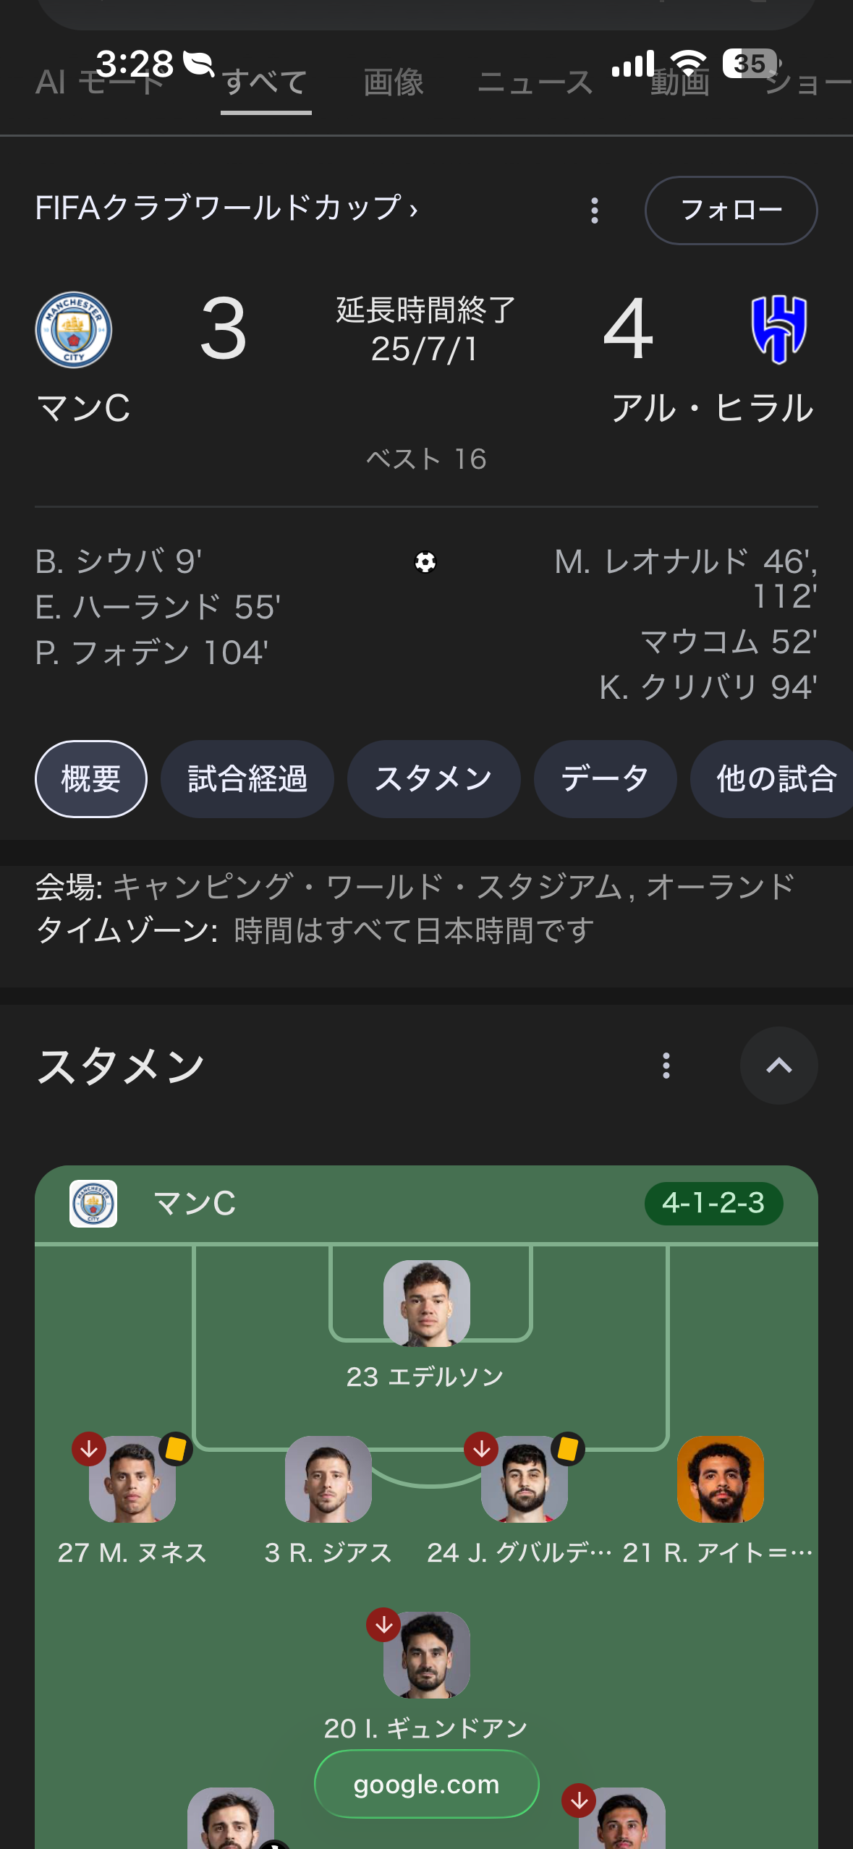Select the データ chip
Viewport: 853px width, 1849px height.
[x=606, y=779]
